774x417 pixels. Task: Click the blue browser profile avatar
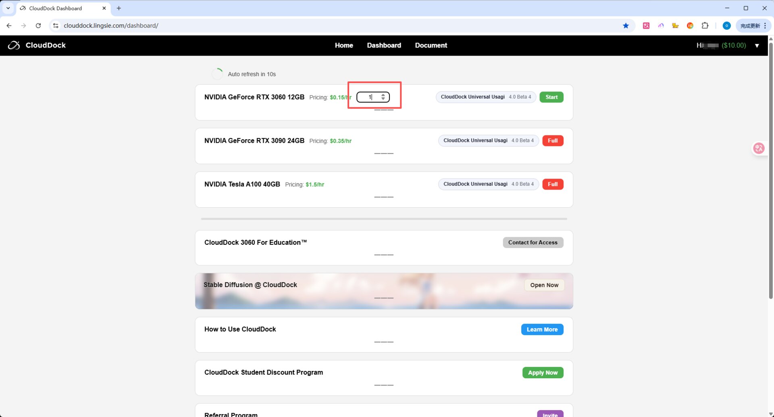(726, 26)
